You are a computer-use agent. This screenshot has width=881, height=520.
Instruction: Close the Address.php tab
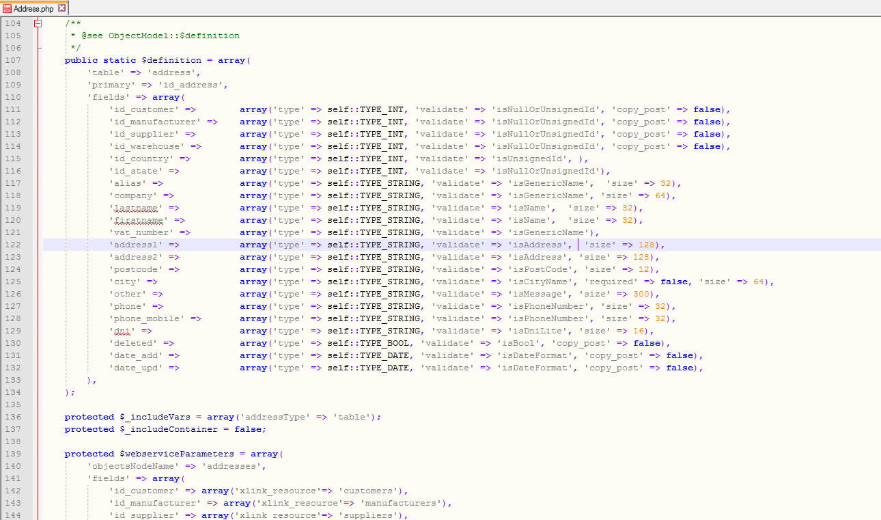click(x=62, y=8)
